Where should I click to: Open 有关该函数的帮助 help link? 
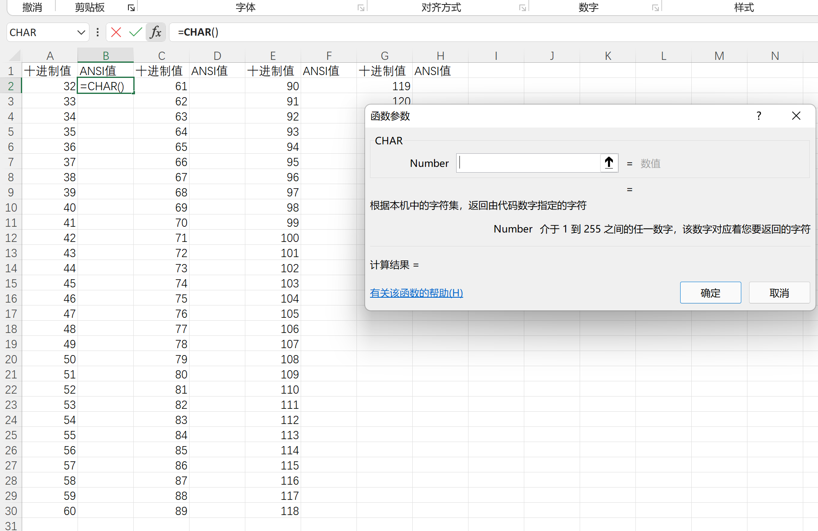[x=416, y=293]
